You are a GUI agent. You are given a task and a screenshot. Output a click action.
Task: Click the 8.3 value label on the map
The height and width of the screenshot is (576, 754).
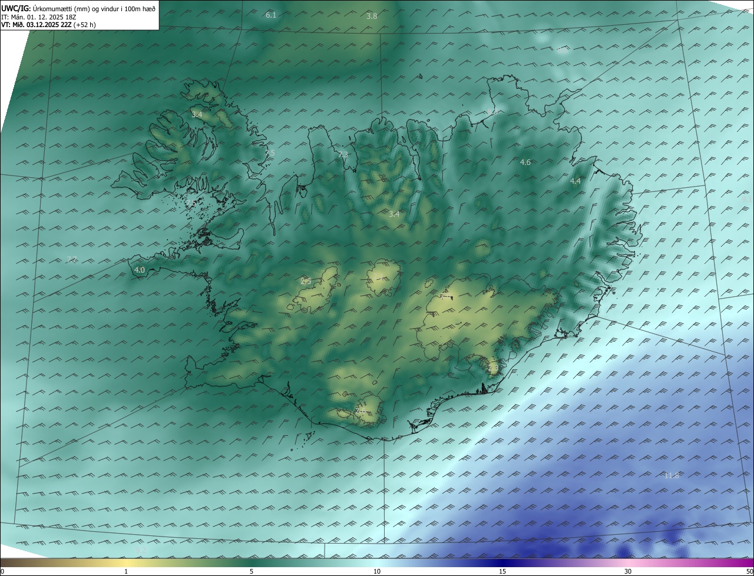coord(492,111)
